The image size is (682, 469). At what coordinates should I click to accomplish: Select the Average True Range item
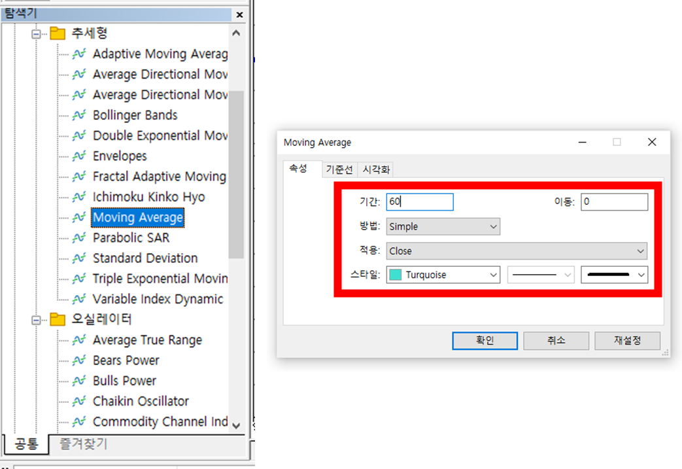click(147, 340)
